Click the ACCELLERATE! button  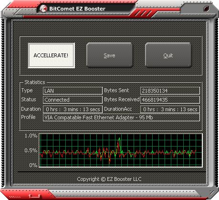(52, 55)
